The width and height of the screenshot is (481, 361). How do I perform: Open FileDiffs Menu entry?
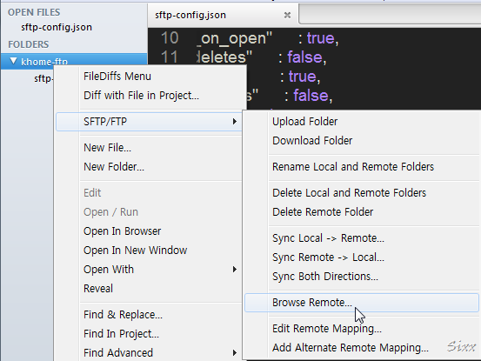click(117, 76)
